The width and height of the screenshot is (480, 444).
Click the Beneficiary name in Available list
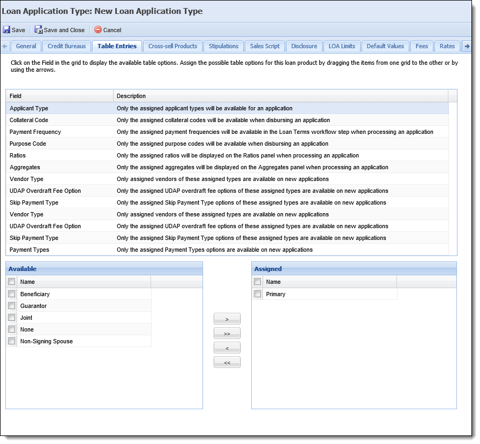(x=35, y=294)
